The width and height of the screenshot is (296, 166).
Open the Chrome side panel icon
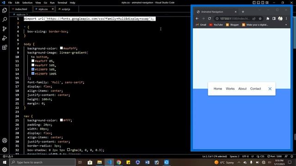click(274, 18)
